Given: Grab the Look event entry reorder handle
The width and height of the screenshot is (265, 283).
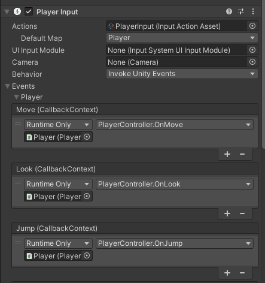Looking at the screenshot, I should (x=18, y=183).
